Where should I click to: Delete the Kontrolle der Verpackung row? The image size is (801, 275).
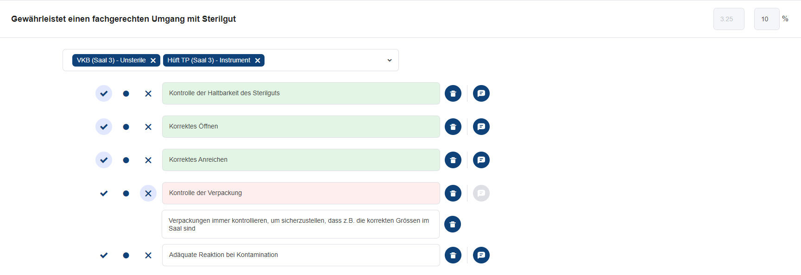[x=453, y=193]
